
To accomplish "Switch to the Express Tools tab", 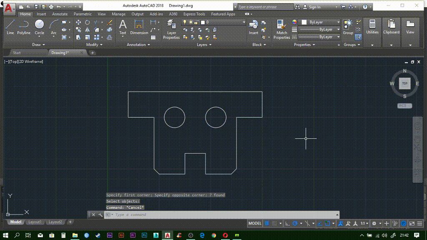I will tap(194, 14).
